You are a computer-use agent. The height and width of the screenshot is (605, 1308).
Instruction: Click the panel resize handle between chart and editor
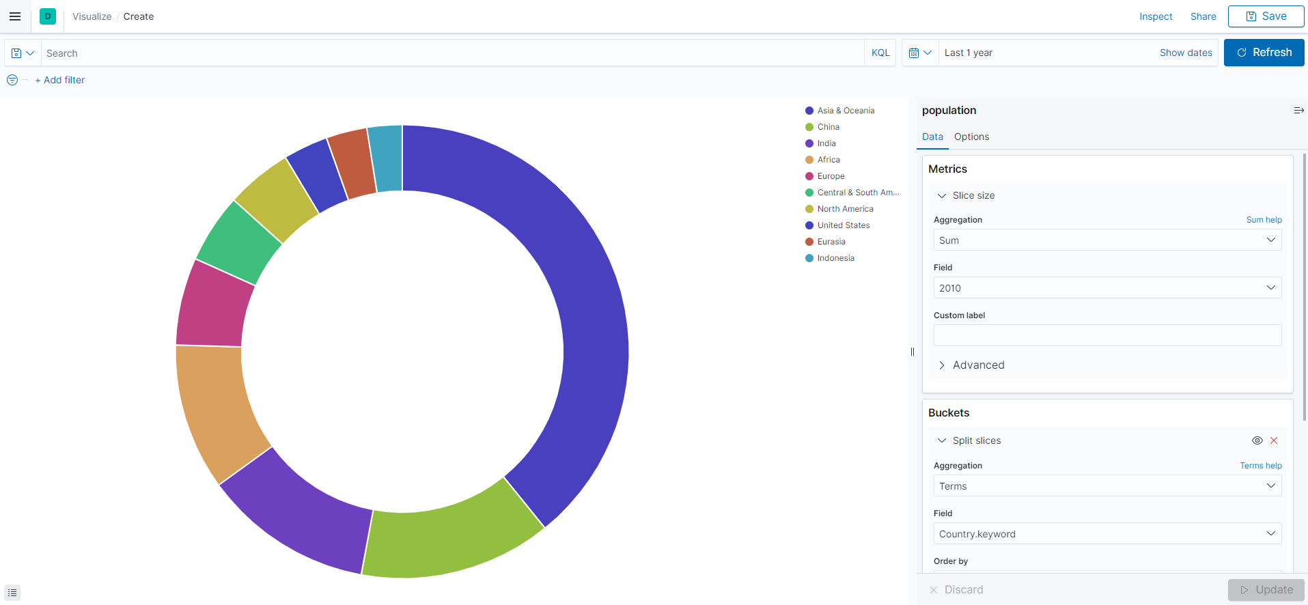pyautogui.click(x=913, y=352)
